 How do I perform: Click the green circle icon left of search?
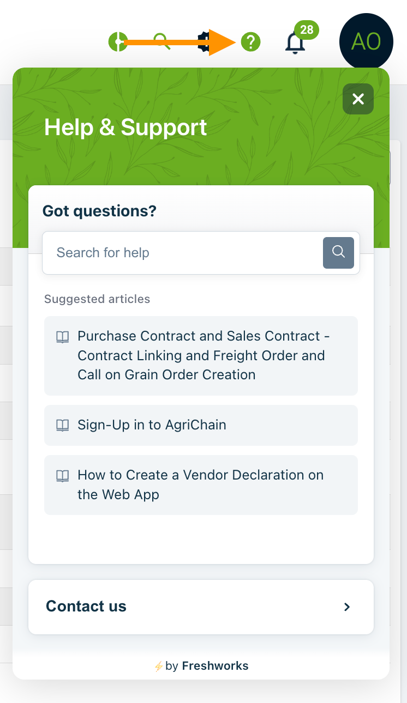click(x=117, y=41)
